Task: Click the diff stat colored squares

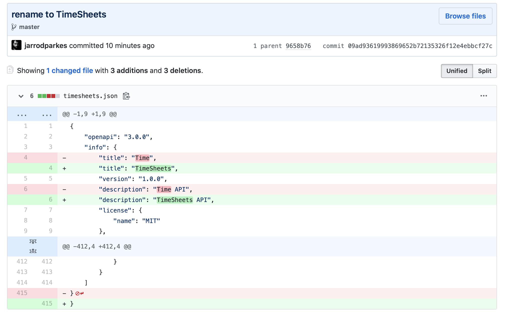Action: (48, 95)
